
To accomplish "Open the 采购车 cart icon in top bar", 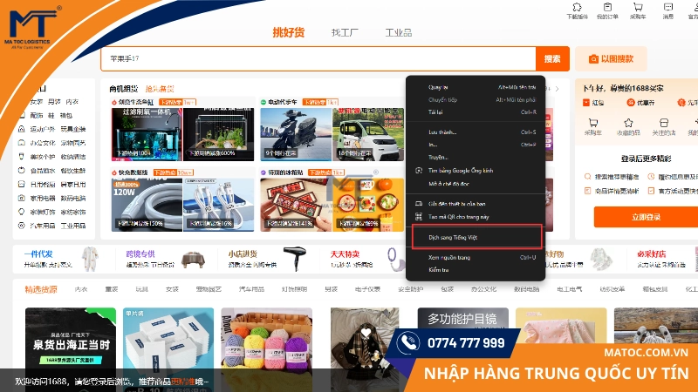I will point(638,7).
